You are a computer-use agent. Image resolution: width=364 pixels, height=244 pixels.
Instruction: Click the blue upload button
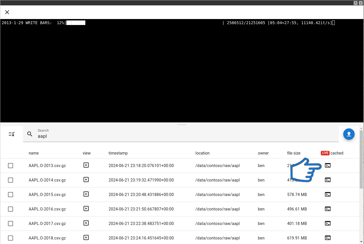[x=349, y=134]
